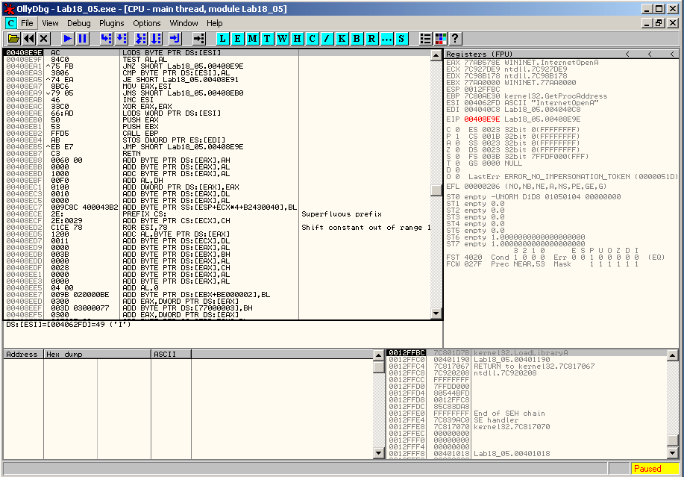684x477 pixels.
Task: Open the Debug menu
Action: click(78, 23)
